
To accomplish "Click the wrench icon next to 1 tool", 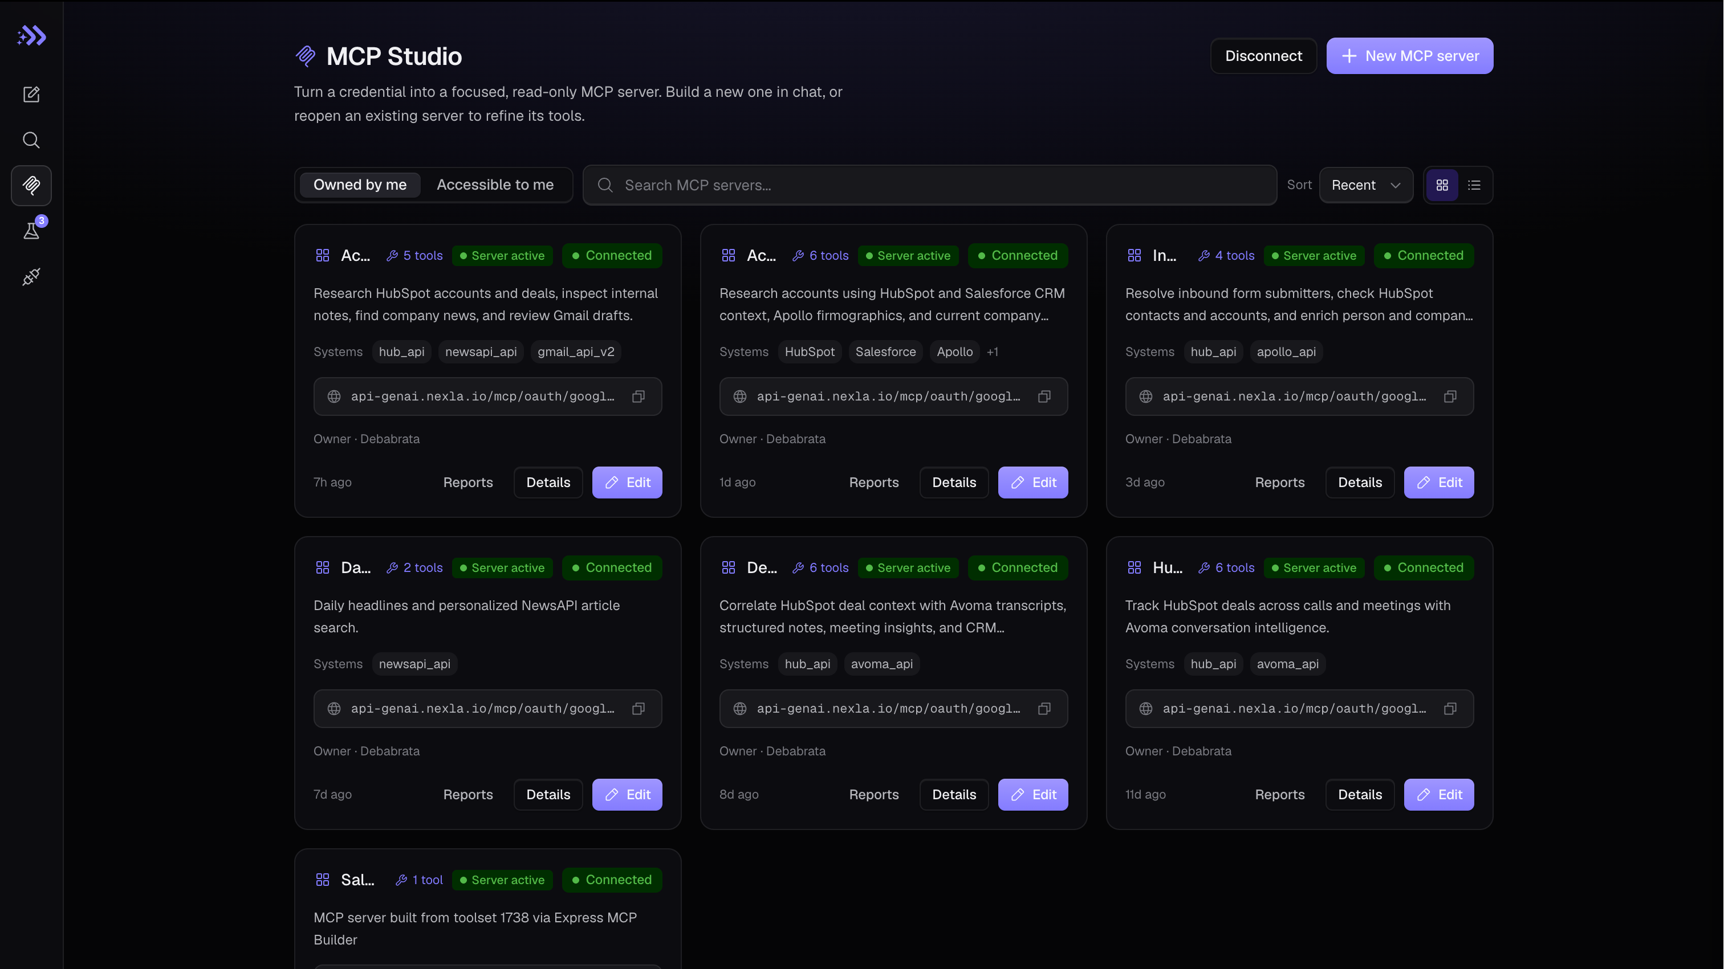I will (401, 880).
